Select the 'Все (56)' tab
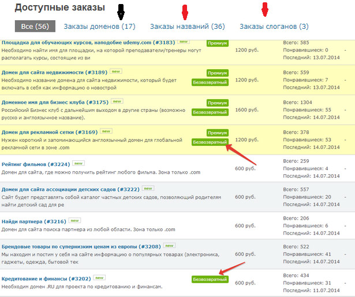This screenshot has height=297, width=355. [x=35, y=27]
